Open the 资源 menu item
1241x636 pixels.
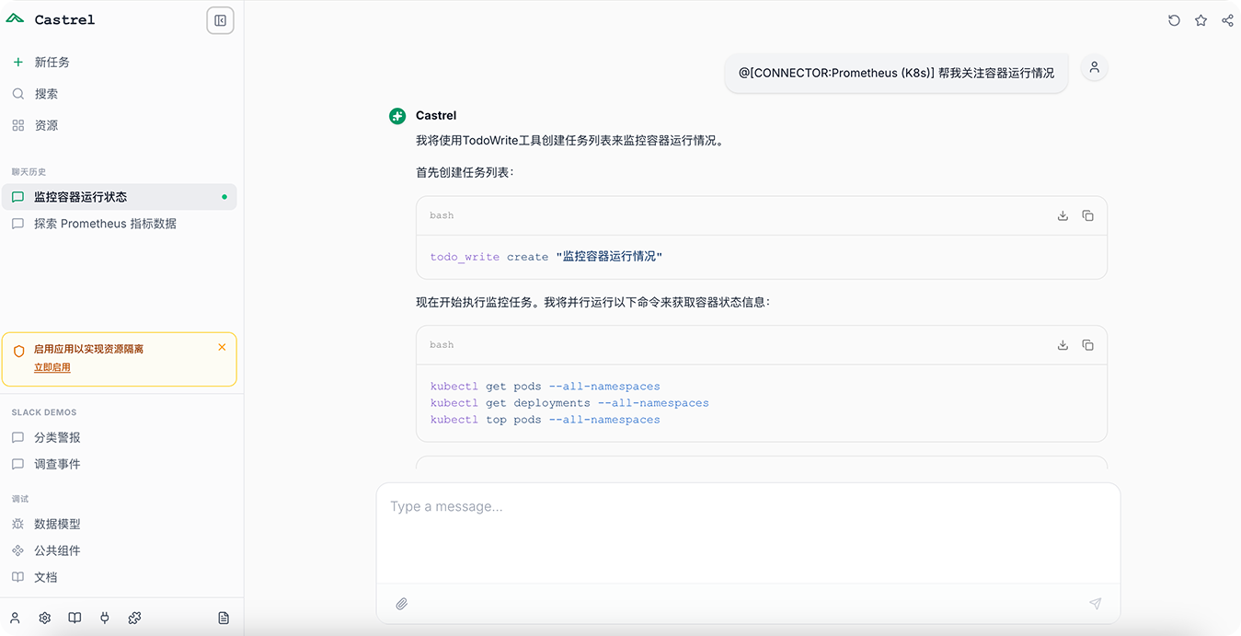point(46,125)
